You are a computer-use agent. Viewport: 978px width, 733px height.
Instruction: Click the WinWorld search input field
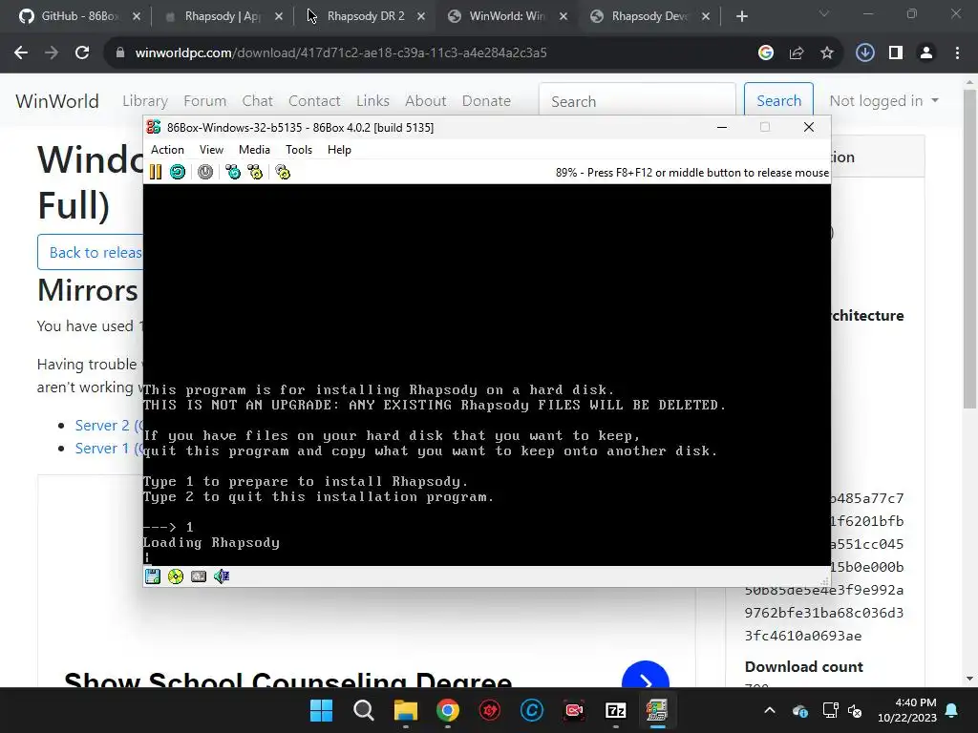(x=637, y=101)
